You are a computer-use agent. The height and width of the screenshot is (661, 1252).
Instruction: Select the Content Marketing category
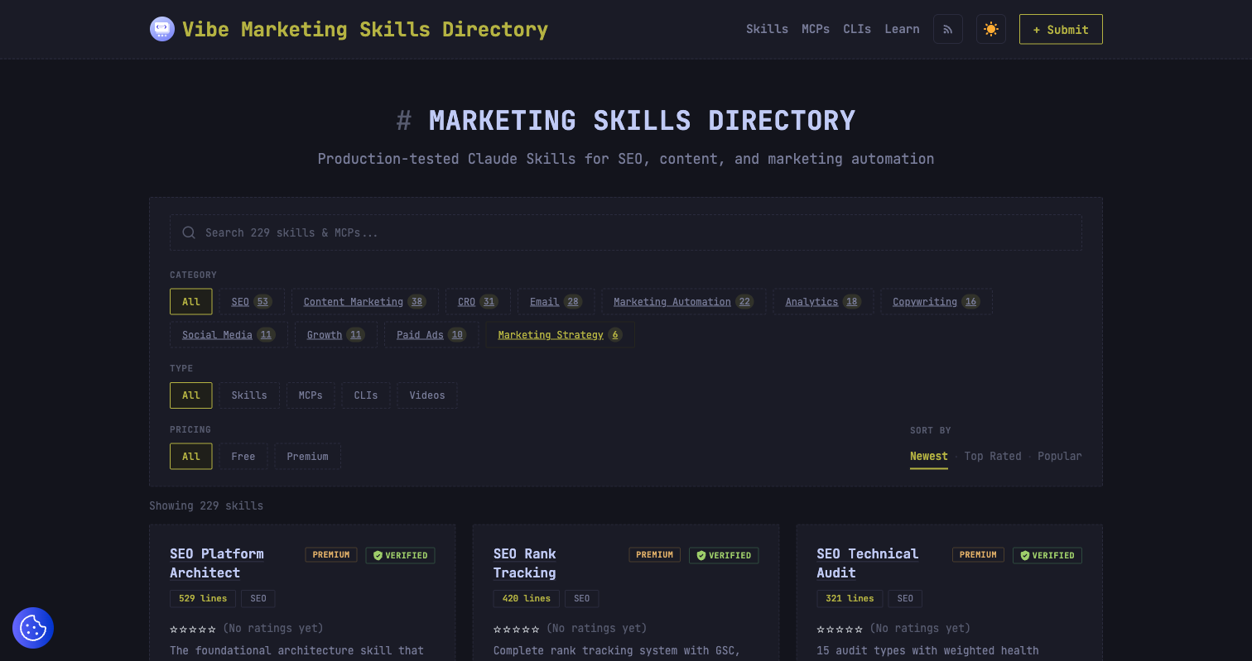tap(364, 301)
